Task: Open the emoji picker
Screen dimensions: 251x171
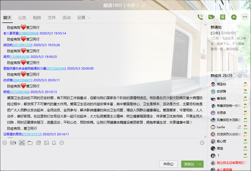Action: [x=5, y=143]
